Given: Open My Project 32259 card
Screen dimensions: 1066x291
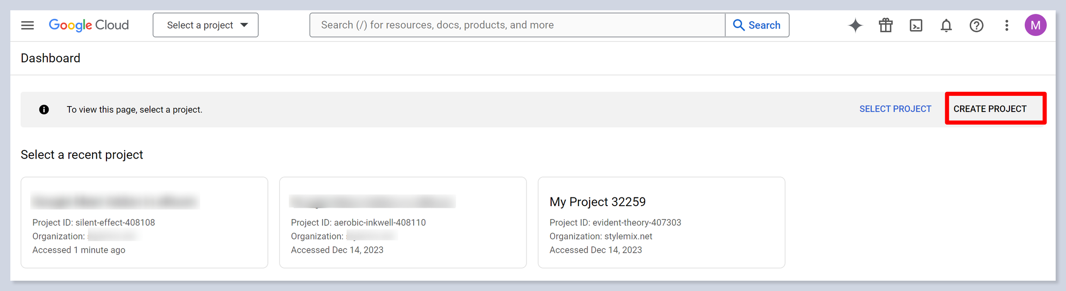Looking at the screenshot, I should pos(661,222).
